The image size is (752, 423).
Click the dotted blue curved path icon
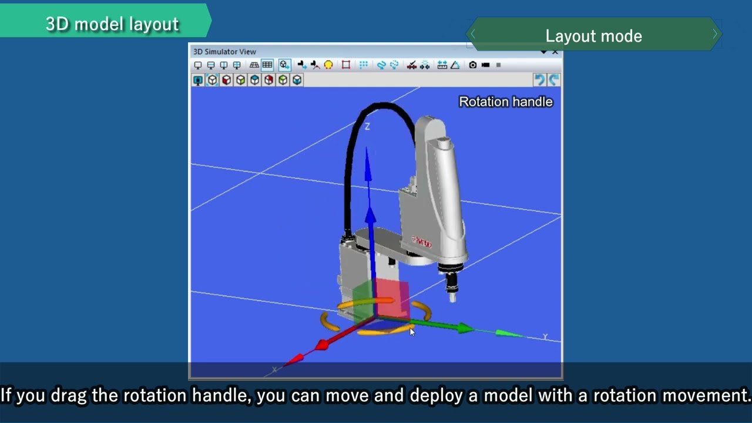(x=394, y=65)
